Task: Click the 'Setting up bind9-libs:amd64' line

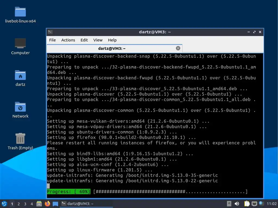Action: click(x=120, y=154)
